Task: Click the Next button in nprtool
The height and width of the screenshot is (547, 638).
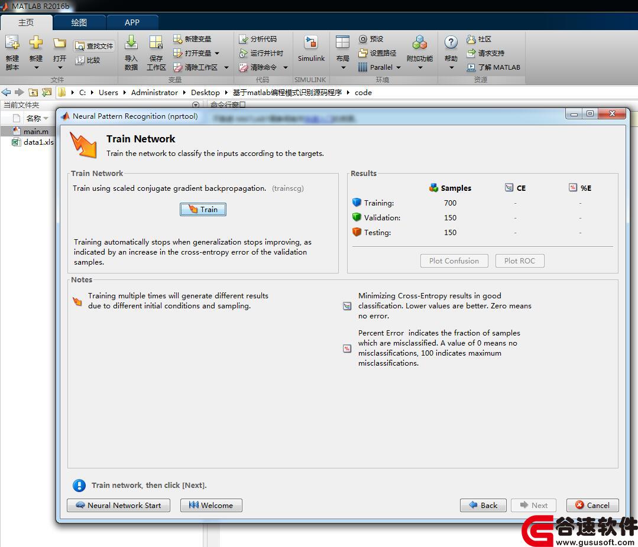Action: tap(533, 505)
